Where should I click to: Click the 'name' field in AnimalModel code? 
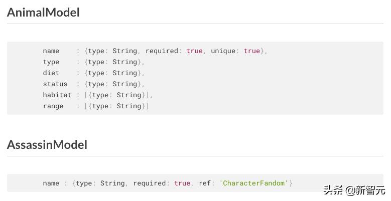pos(51,51)
